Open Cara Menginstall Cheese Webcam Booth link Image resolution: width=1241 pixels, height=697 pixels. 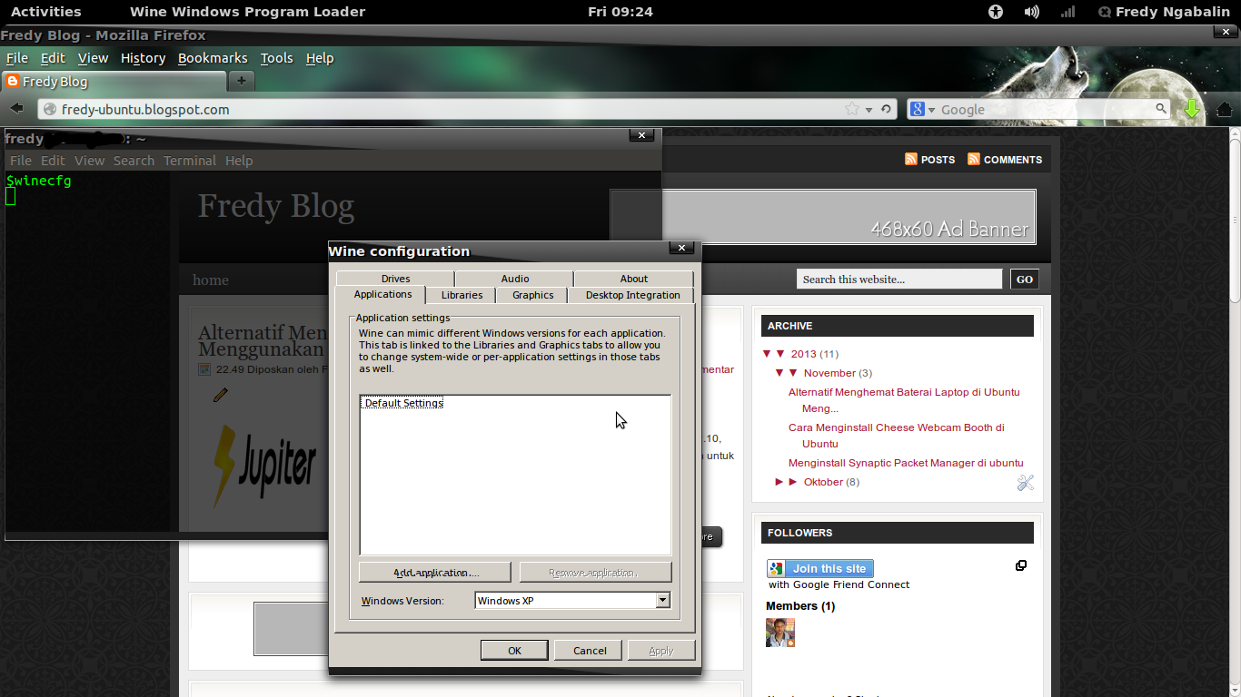(x=897, y=436)
